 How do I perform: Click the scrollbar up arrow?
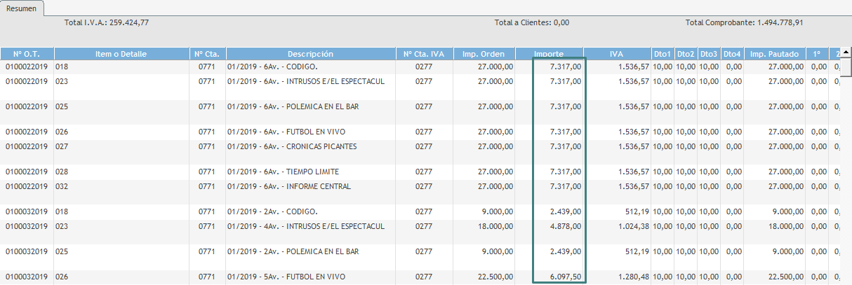846,53
